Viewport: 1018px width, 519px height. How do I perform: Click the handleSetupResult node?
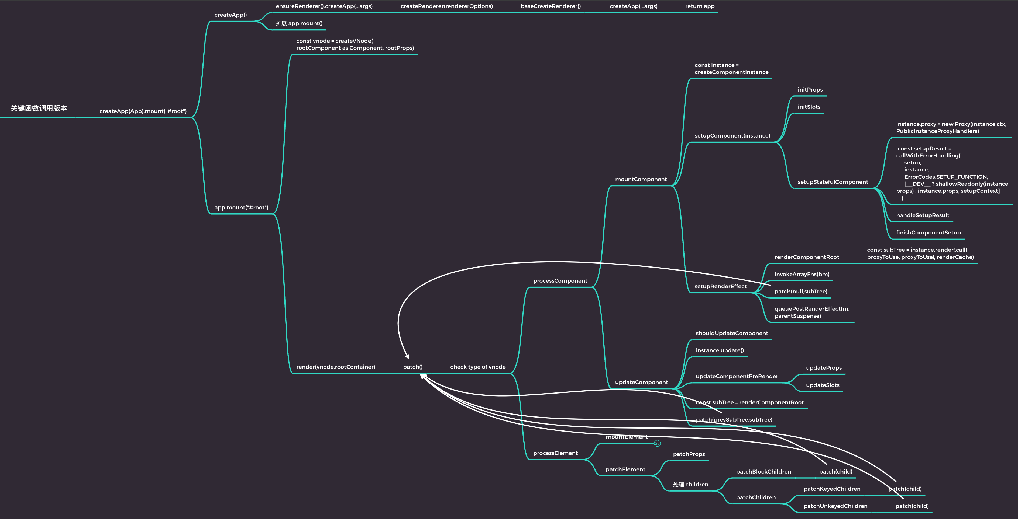point(922,216)
